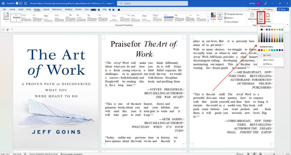
Task: Pick orange theme color swatch
Action: point(272,30)
